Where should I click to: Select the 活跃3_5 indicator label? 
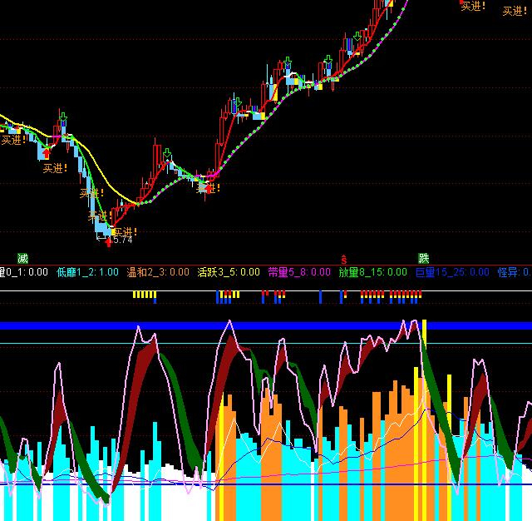[x=229, y=272]
